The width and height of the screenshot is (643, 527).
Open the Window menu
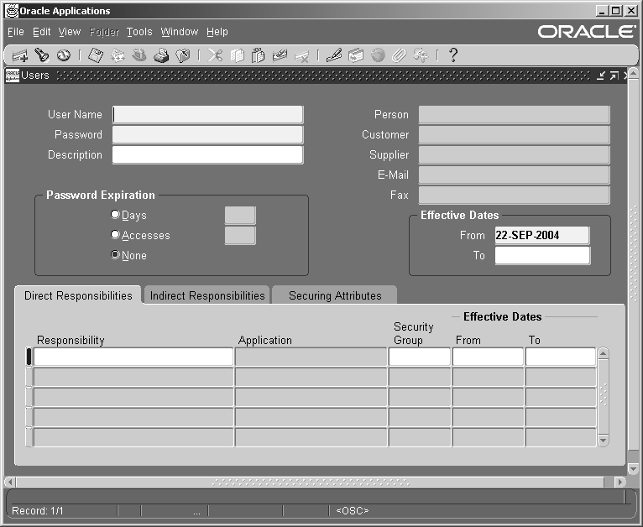click(180, 32)
